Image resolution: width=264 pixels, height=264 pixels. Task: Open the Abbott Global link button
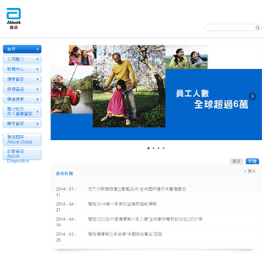pos(22,139)
